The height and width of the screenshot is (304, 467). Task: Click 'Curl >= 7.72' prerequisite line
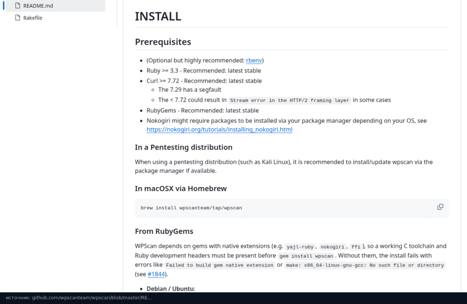(204, 81)
